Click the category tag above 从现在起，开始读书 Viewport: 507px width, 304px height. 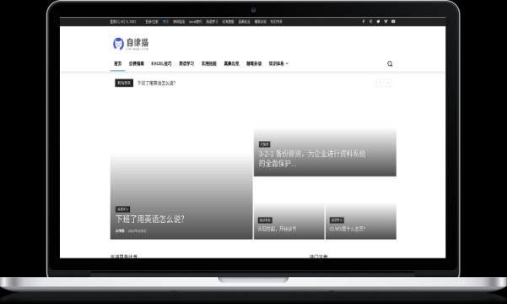pos(265,220)
